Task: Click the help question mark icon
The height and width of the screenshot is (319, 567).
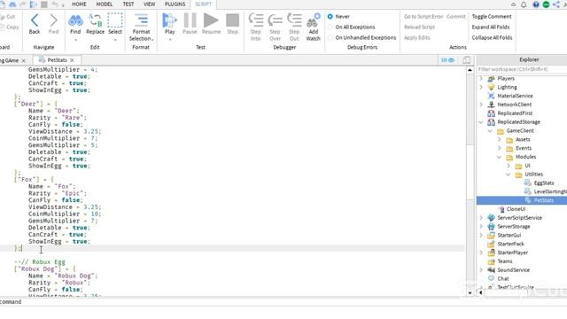Action: 536,4
